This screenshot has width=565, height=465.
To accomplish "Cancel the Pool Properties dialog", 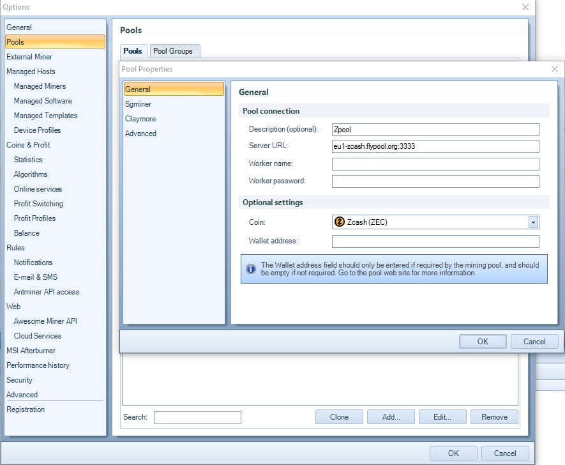I will (534, 341).
